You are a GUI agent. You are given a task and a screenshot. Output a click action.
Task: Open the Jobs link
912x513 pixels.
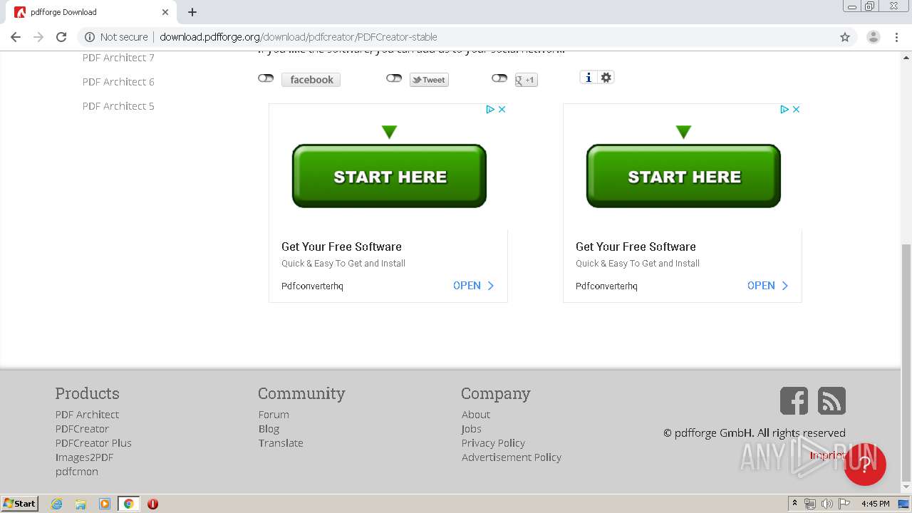[x=472, y=429]
